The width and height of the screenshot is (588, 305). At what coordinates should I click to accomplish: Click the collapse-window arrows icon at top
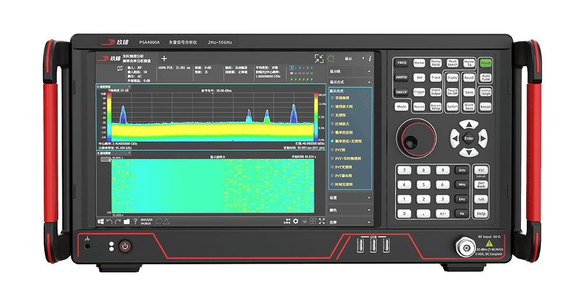click(318, 58)
